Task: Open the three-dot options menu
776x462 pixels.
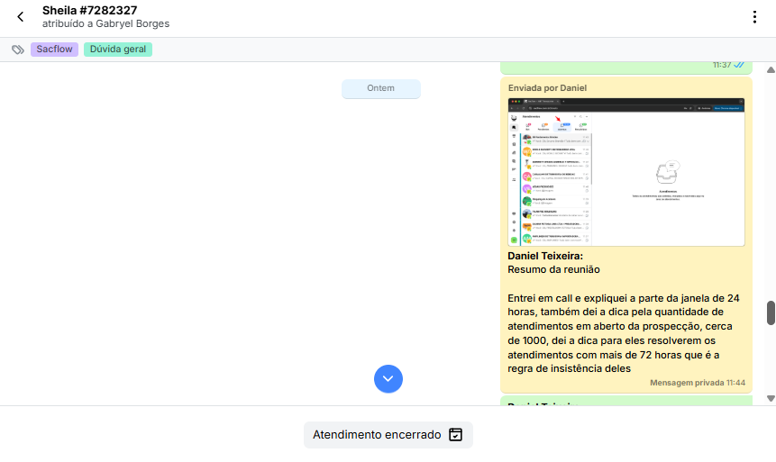Action: coord(754,17)
